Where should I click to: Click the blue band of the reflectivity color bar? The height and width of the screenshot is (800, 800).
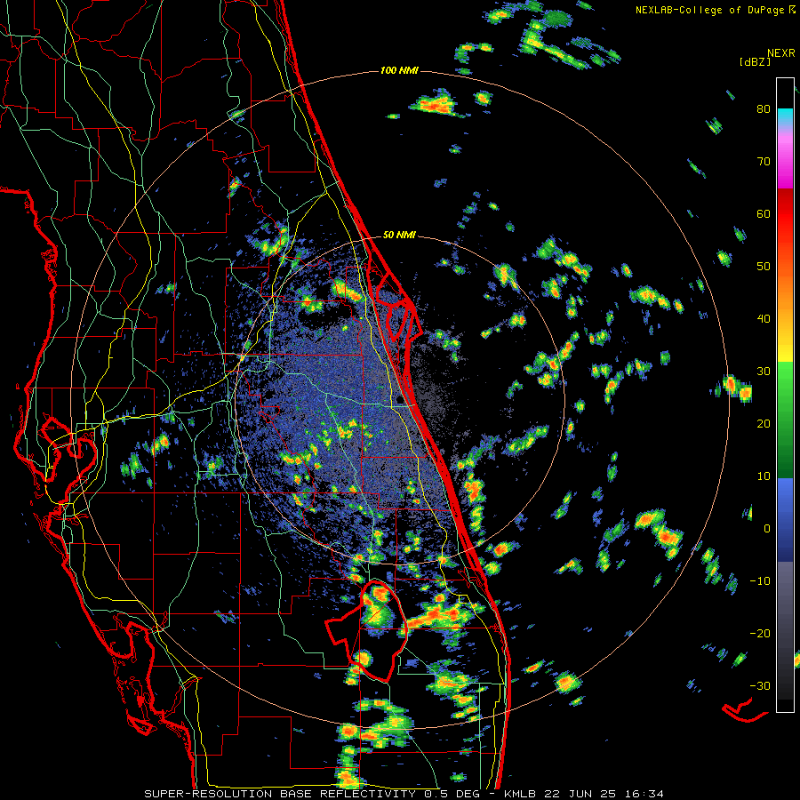coord(785,519)
